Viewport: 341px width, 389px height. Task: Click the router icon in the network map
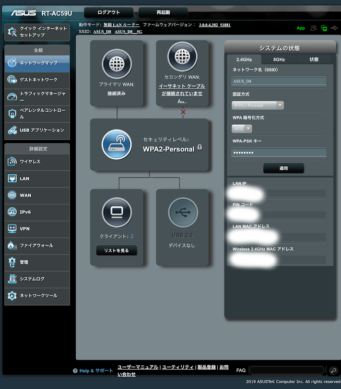pyautogui.click(x=117, y=144)
